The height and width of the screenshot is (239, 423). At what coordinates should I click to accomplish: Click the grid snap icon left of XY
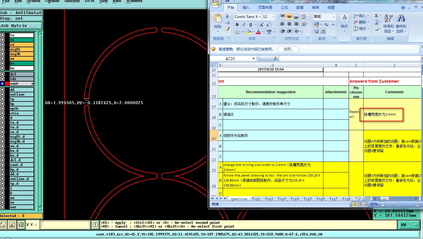(21, 225)
